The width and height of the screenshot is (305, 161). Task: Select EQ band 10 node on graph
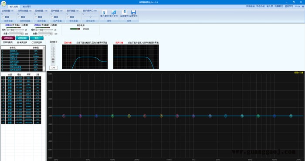pyautogui.click(x=210, y=116)
